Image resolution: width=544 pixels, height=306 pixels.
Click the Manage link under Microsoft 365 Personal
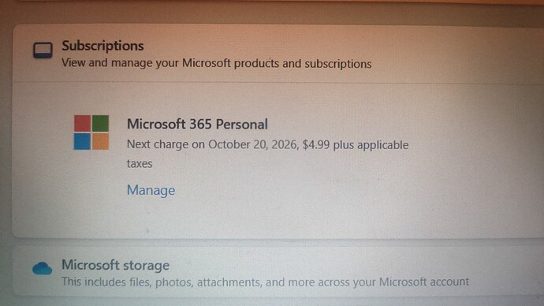click(x=151, y=190)
